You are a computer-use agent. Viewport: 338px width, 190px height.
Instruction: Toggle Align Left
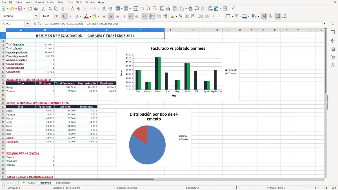(x=104, y=16)
